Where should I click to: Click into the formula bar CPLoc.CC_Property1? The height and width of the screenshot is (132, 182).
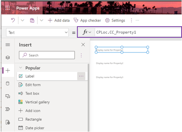(138, 32)
